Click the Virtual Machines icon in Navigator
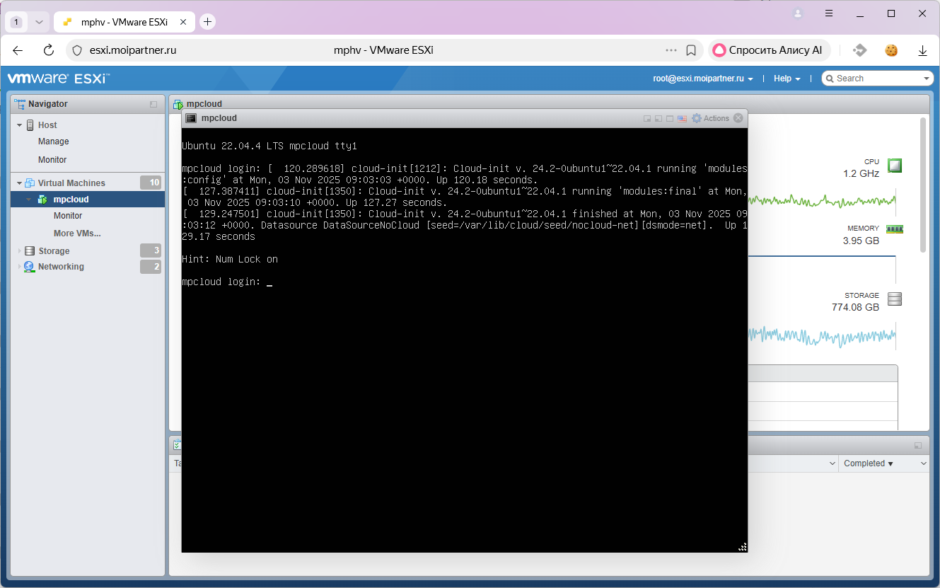Image resolution: width=940 pixels, height=588 pixels. [30, 183]
